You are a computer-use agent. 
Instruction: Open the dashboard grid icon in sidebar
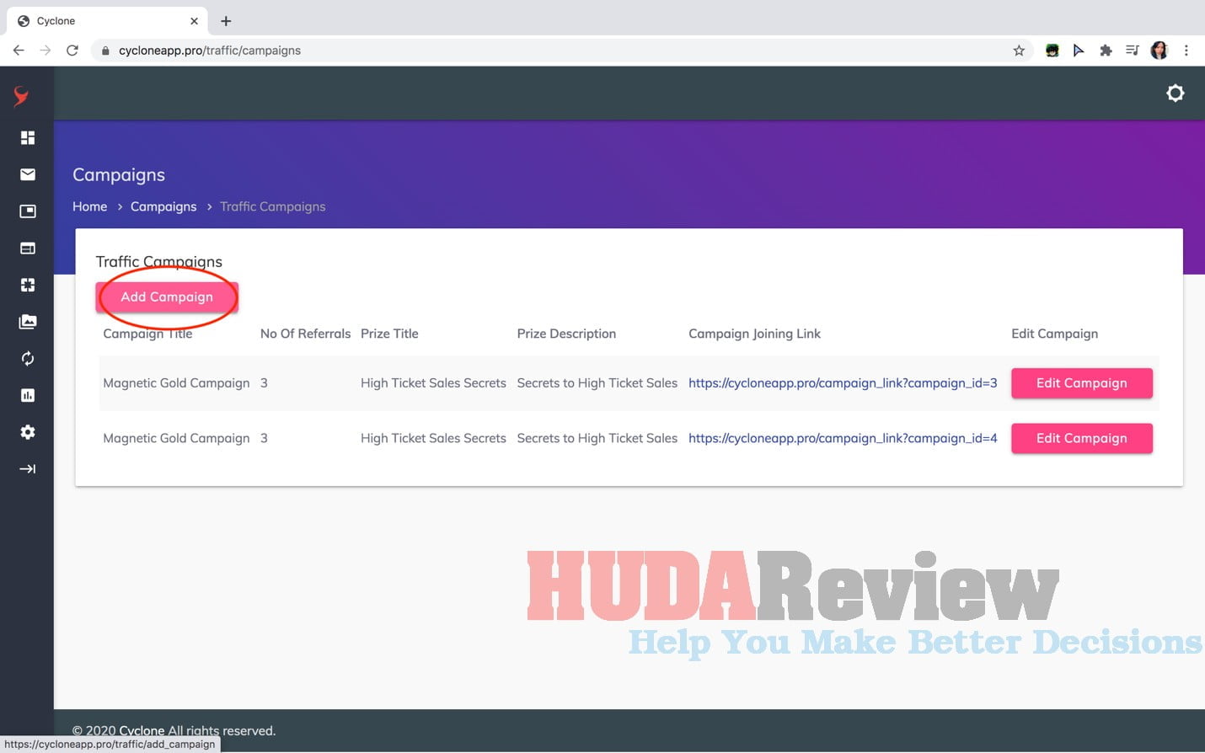28,137
